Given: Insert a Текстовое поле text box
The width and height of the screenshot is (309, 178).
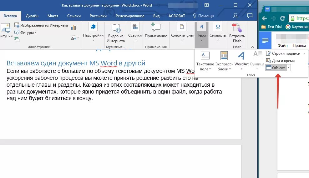Looking at the screenshot, I should [205, 61].
